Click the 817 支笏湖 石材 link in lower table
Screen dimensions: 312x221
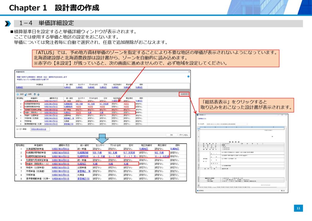(x=131, y=152)
